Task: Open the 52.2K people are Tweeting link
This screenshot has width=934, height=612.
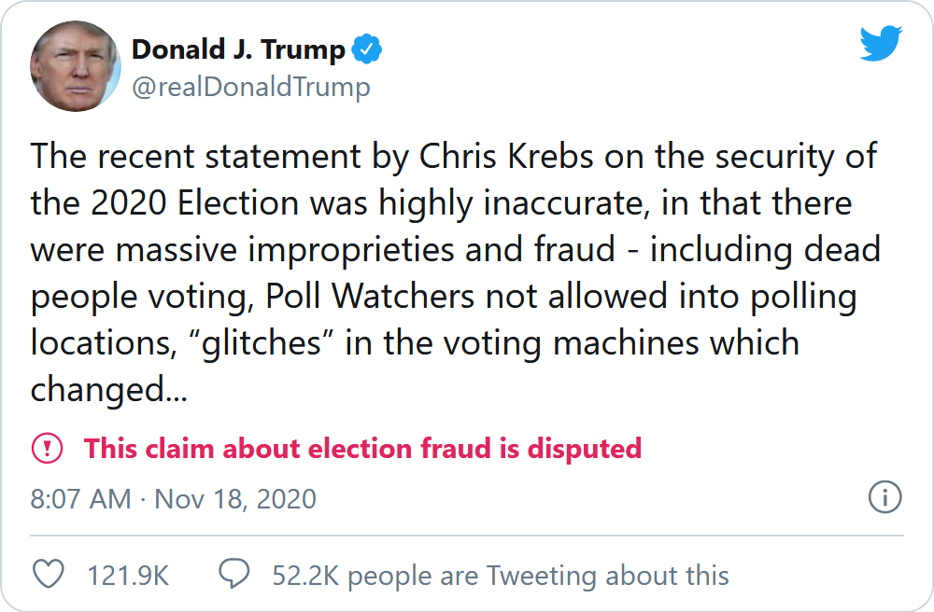Action: [x=500, y=575]
